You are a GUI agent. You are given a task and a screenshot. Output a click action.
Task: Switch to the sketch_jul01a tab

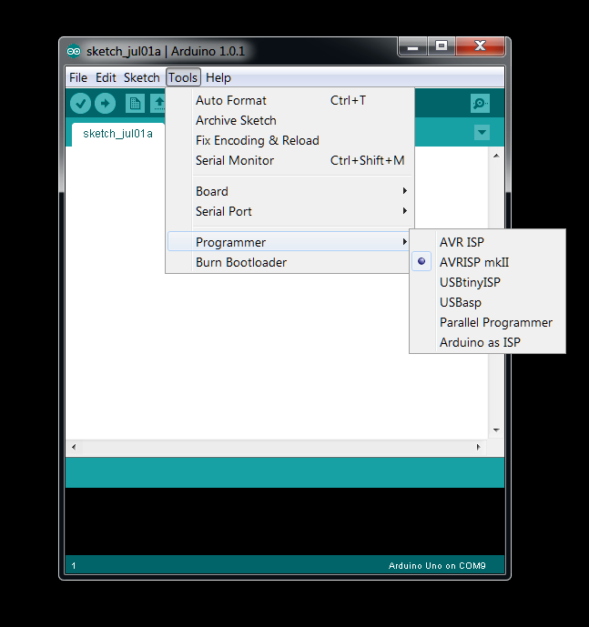(x=118, y=134)
